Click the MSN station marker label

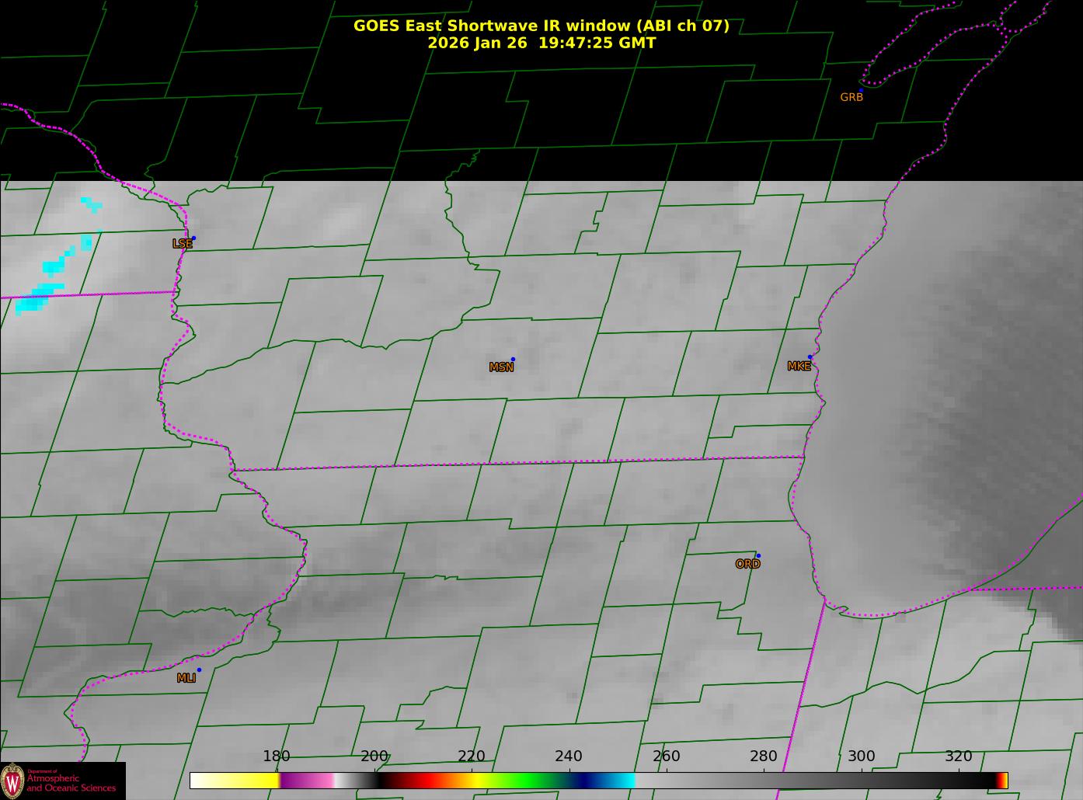click(501, 367)
